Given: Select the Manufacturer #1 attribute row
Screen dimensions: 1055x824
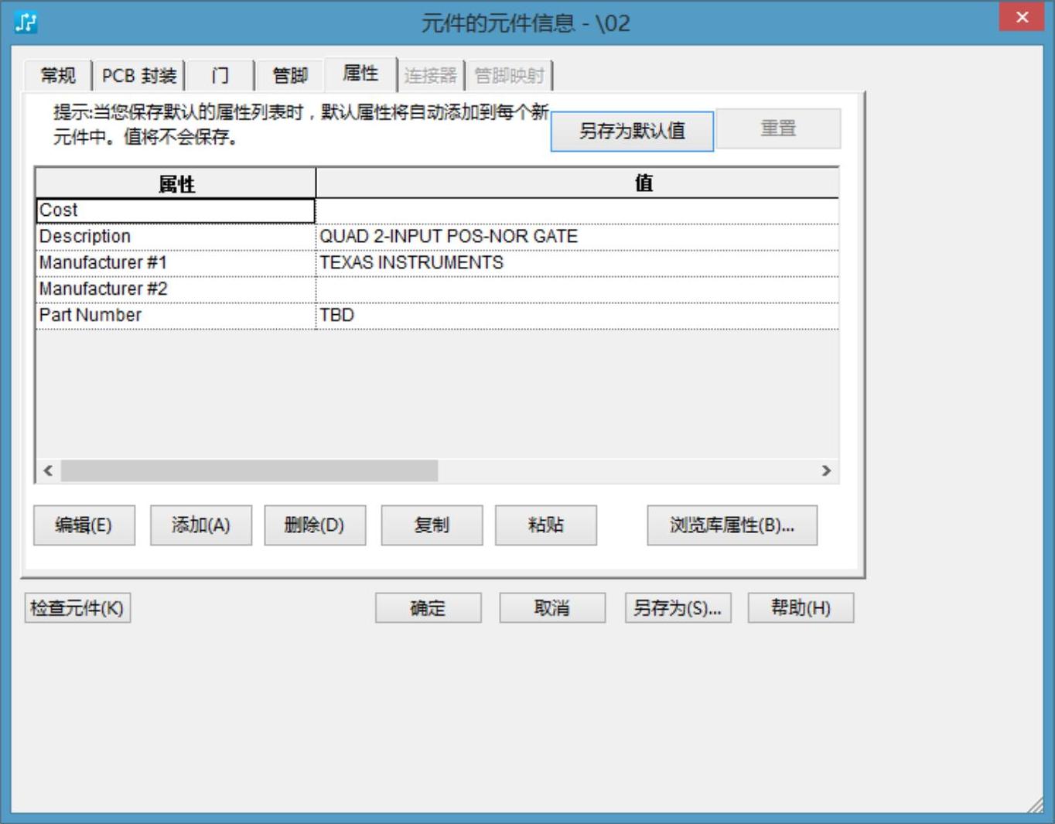Looking at the screenshot, I should [x=176, y=263].
